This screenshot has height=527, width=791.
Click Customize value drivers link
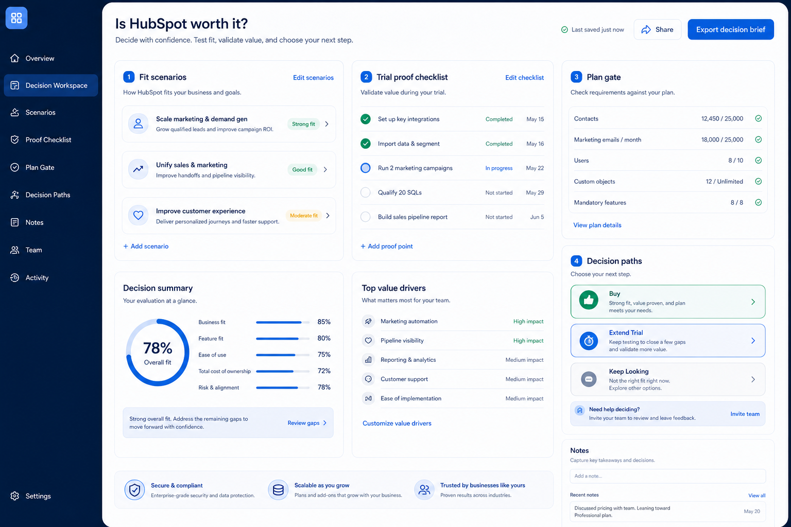(x=397, y=424)
